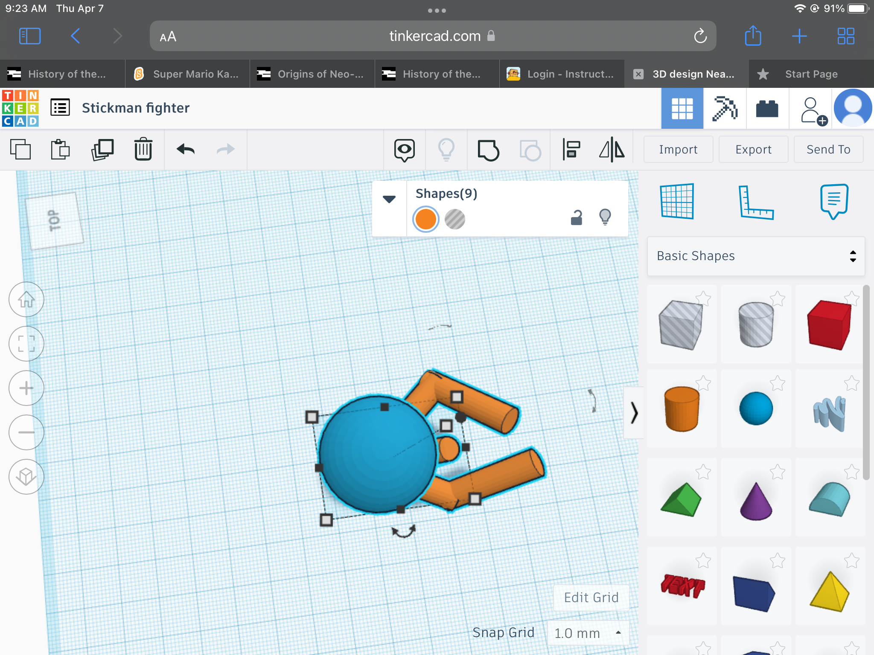
Task: Click the Edit Grid button
Action: 591,597
